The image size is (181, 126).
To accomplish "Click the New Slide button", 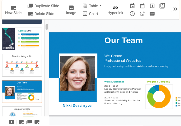I will (13, 10).
